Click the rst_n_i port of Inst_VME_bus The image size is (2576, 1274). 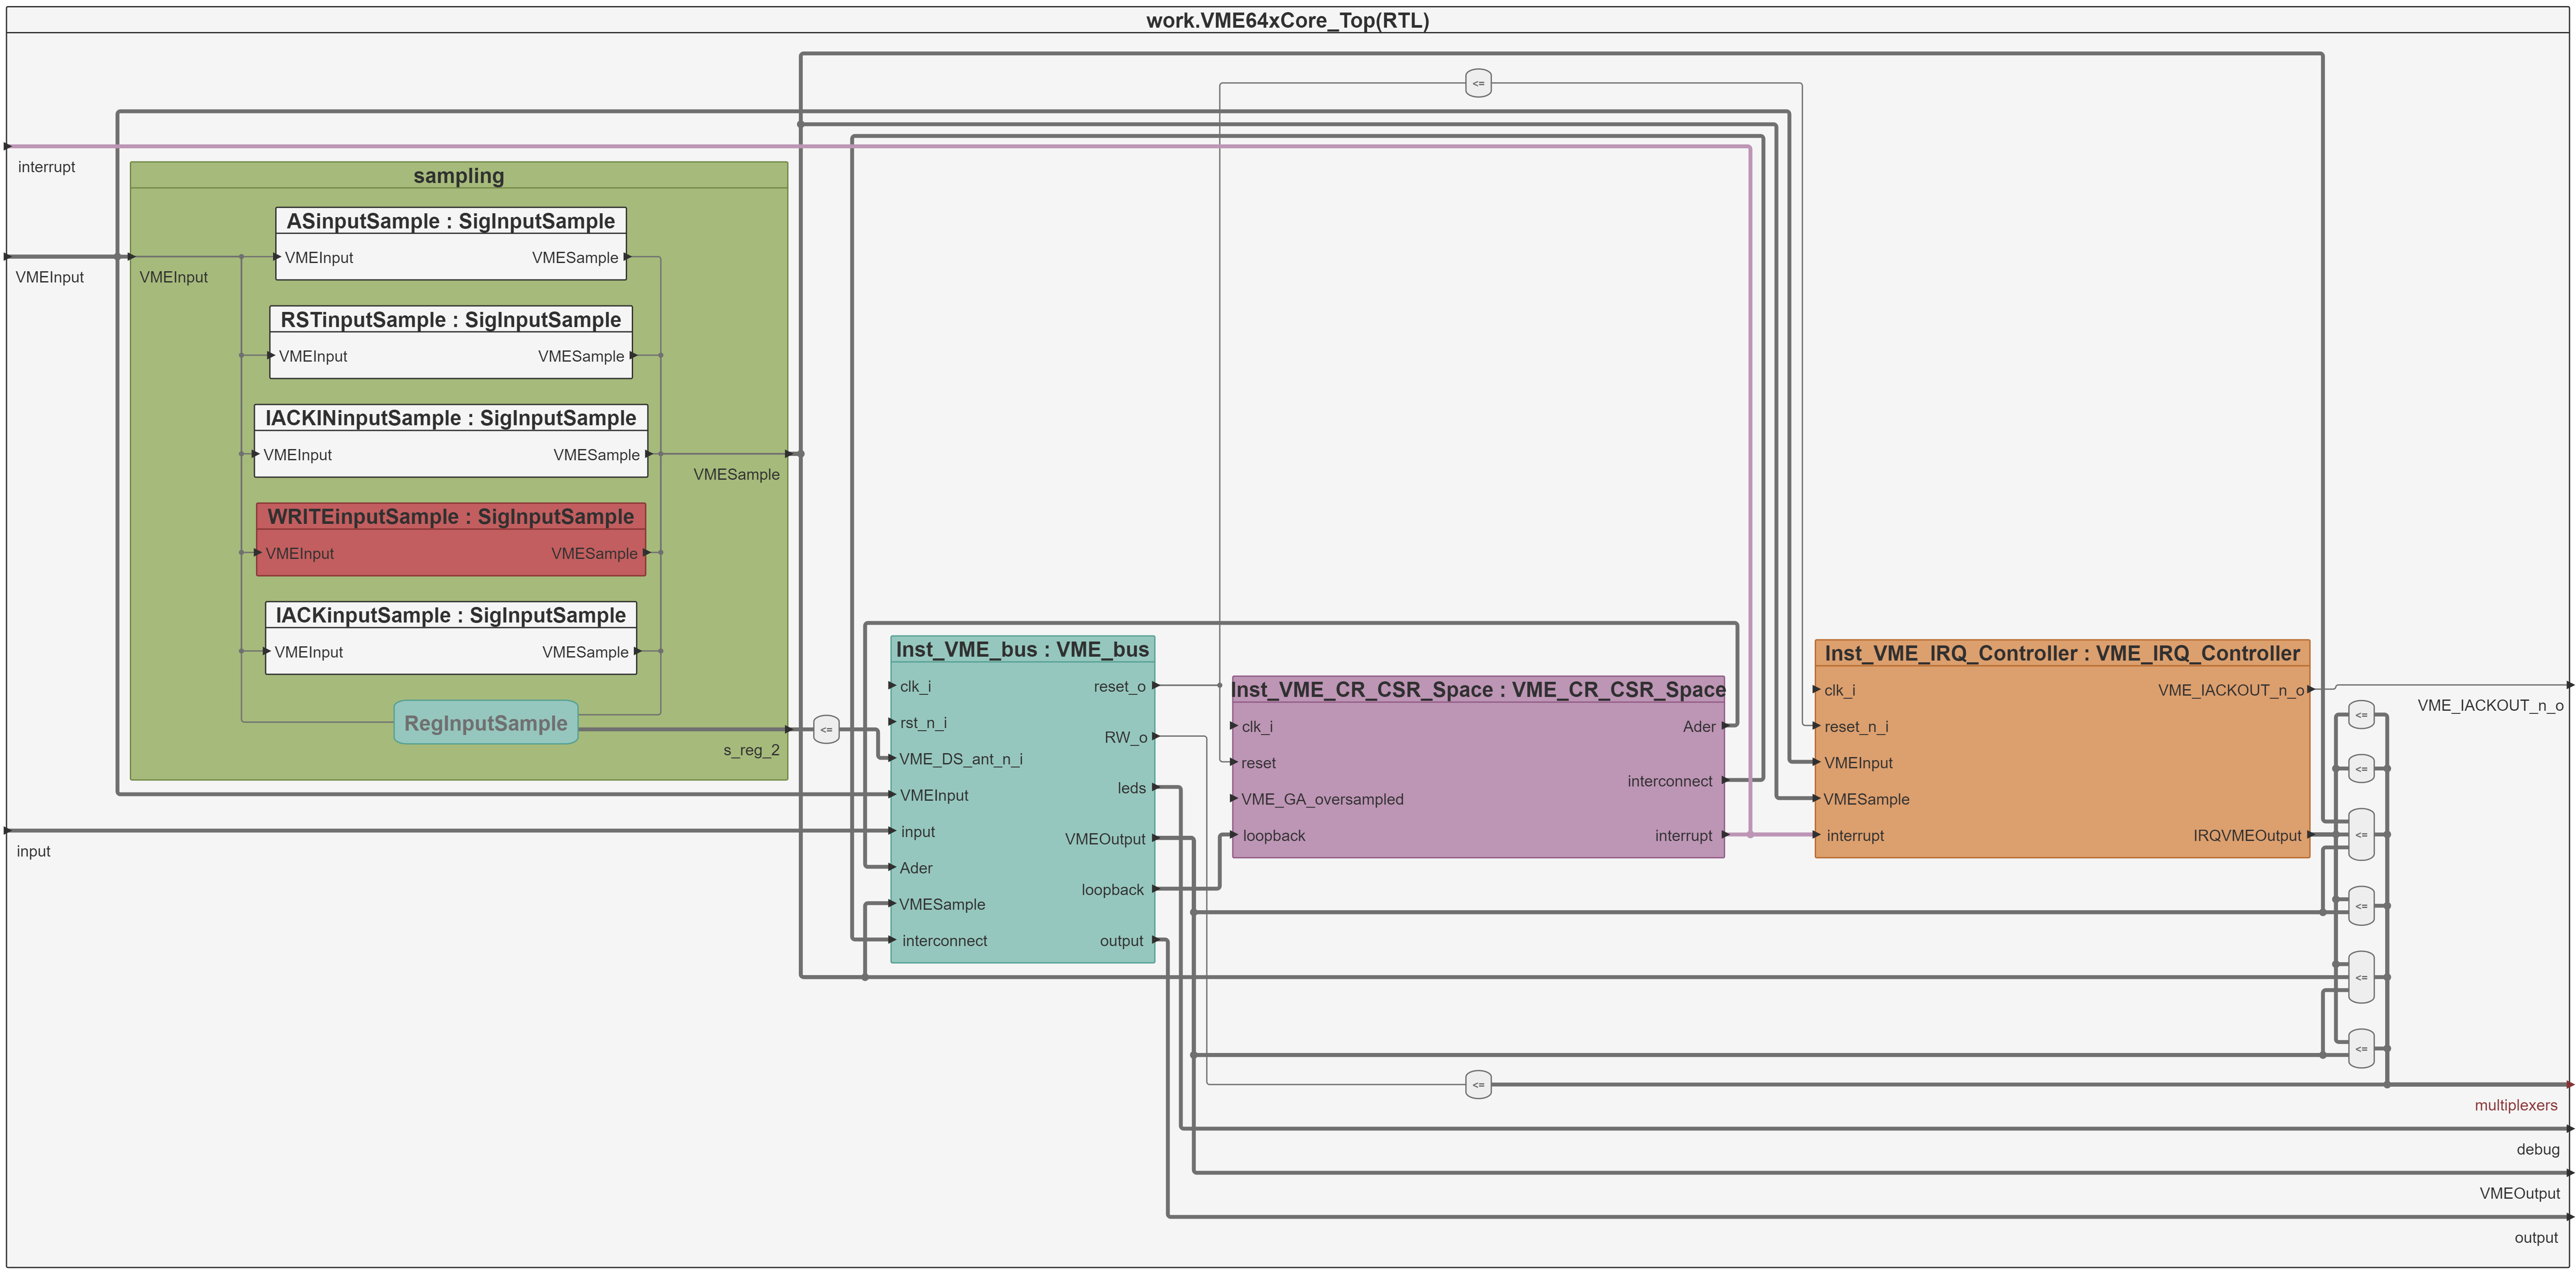click(x=922, y=722)
